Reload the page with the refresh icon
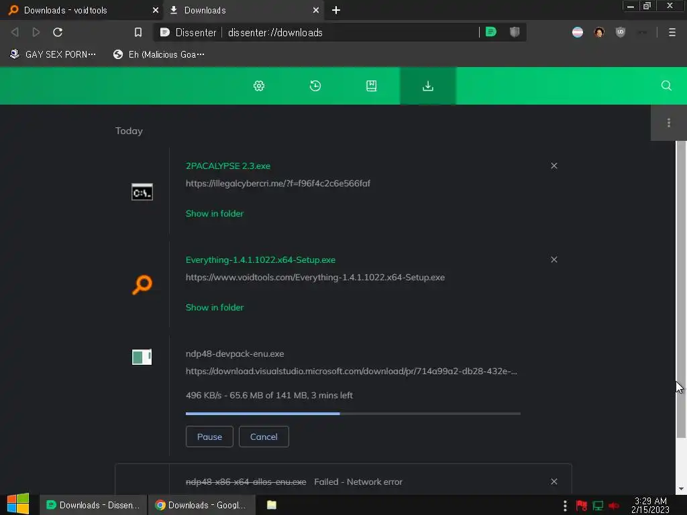Viewport: 687px width, 515px height. click(58, 32)
